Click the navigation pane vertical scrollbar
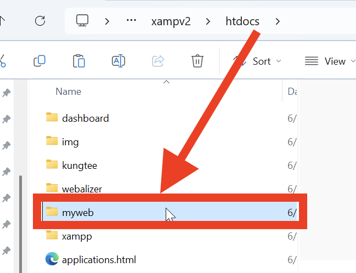Viewport: 356px width, 273px height. point(21,219)
